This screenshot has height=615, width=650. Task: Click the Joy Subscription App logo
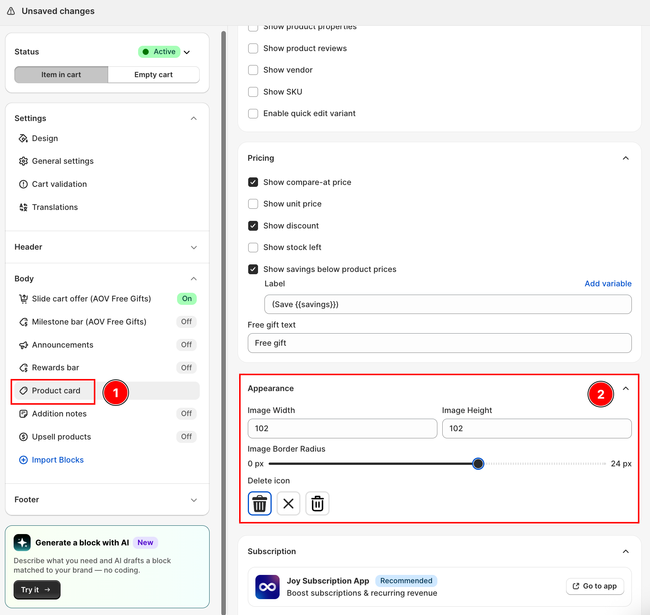(267, 587)
